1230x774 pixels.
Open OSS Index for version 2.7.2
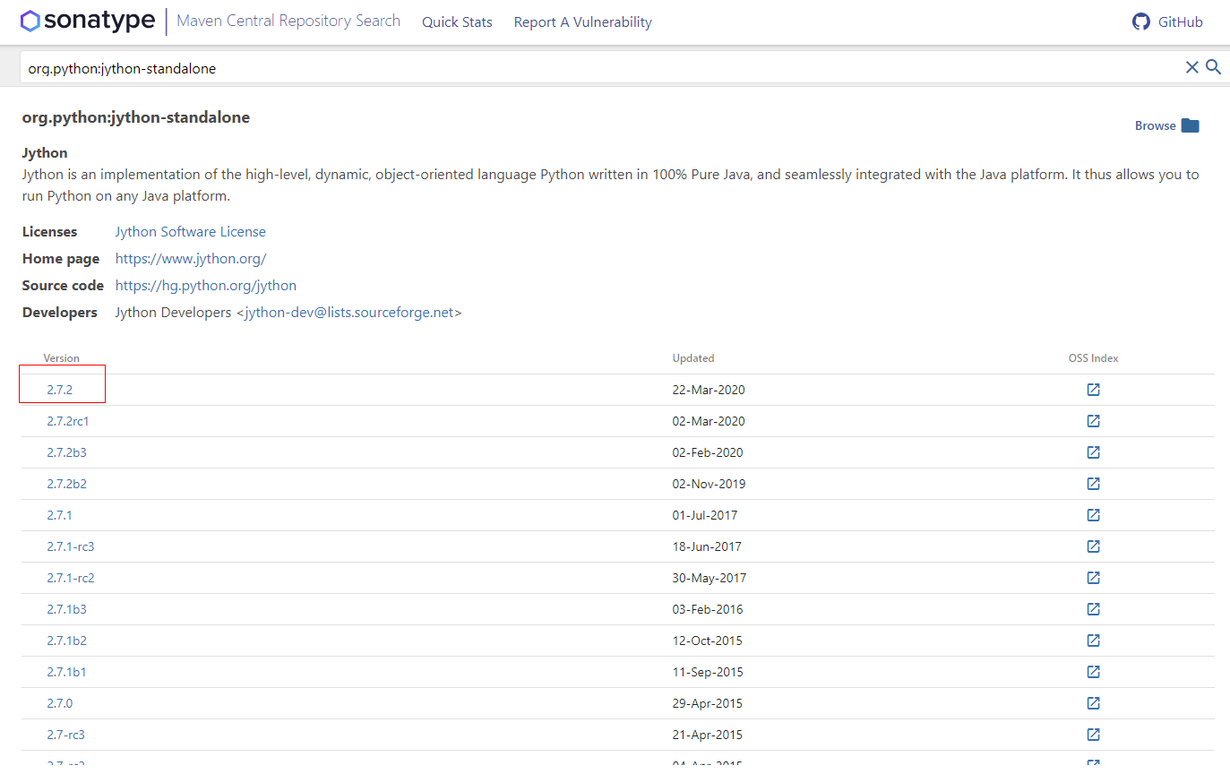pyautogui.click(x=1093, y=390)
